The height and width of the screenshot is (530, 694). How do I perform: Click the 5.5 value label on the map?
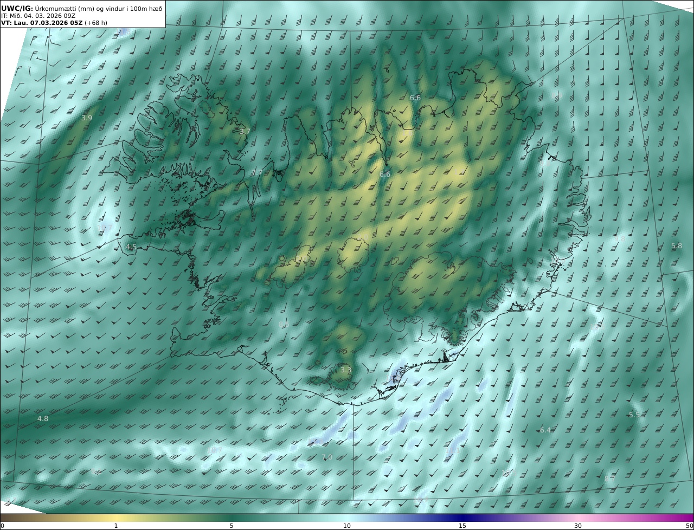coord(634,415)
